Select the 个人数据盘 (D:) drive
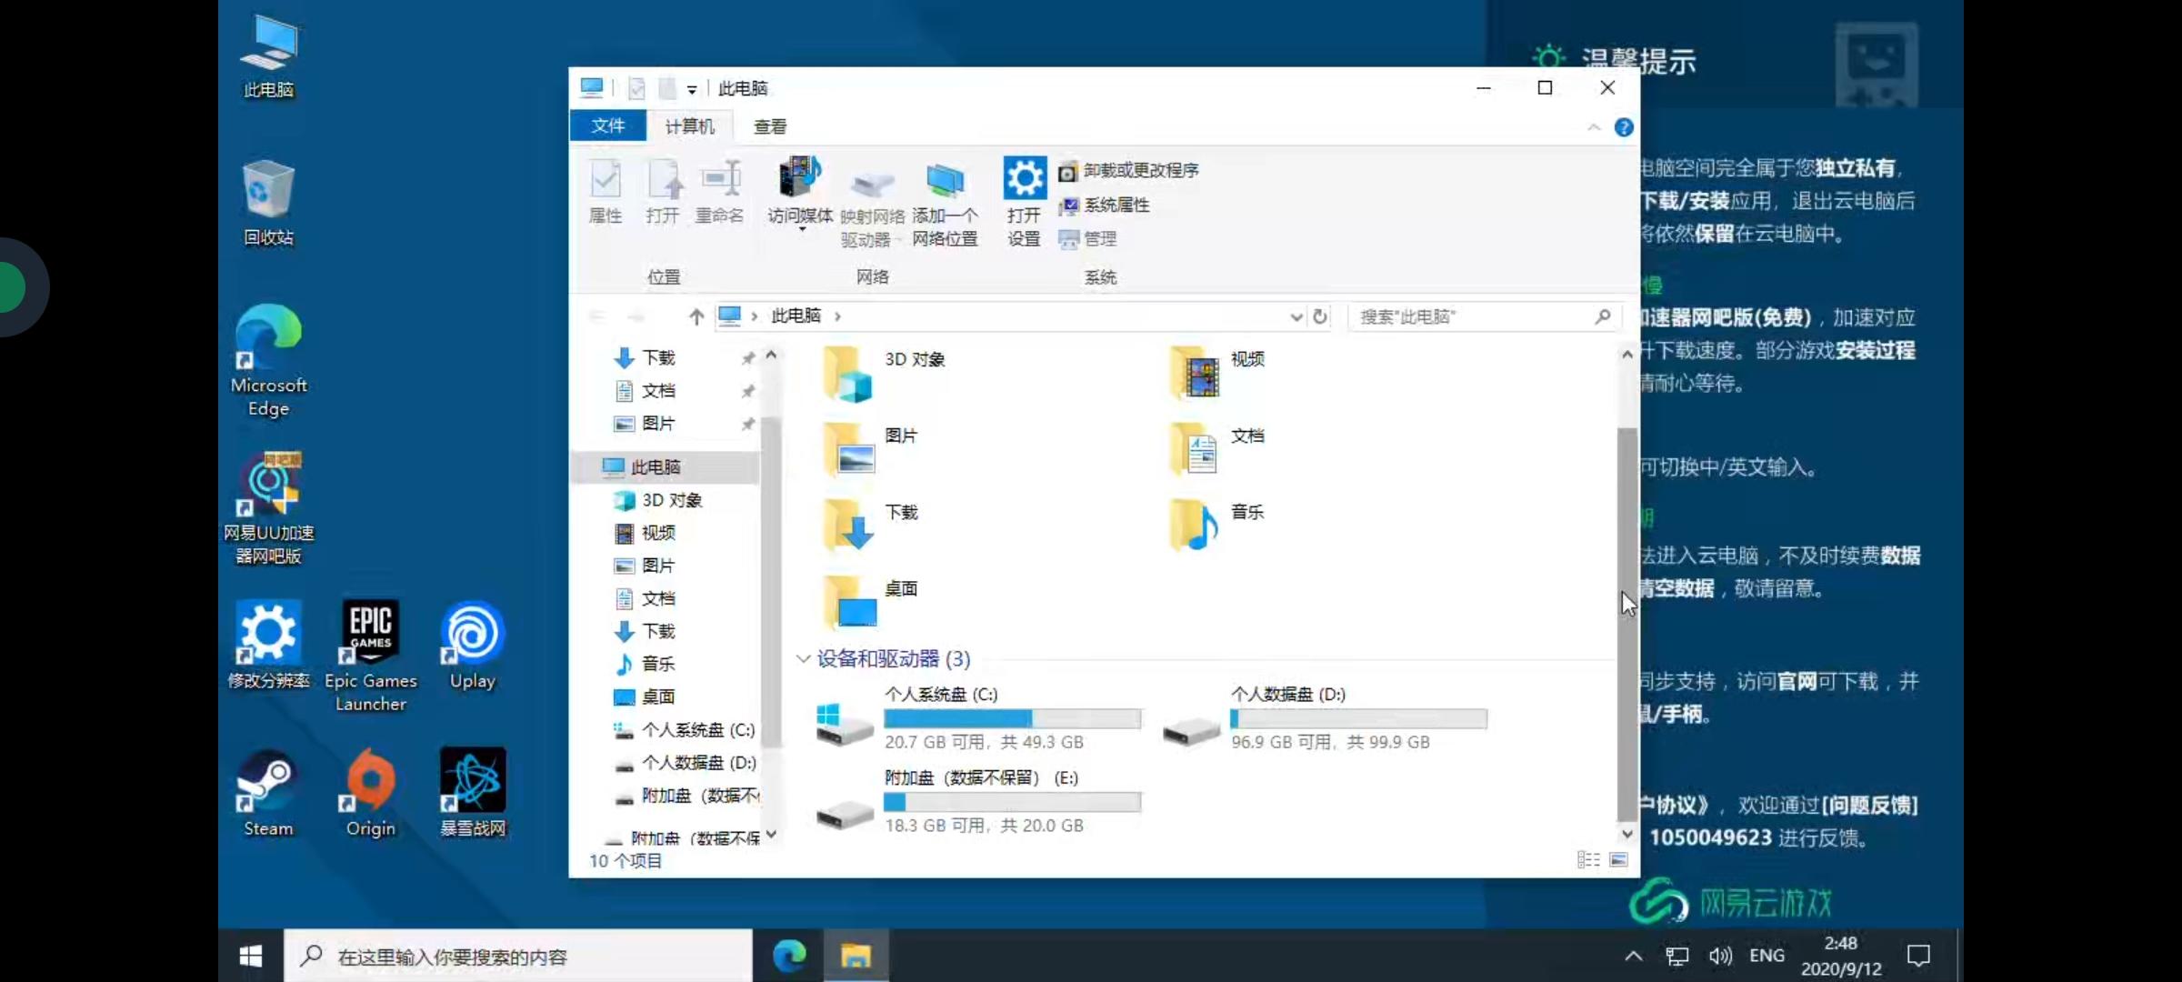 (x=1326, y=718)
